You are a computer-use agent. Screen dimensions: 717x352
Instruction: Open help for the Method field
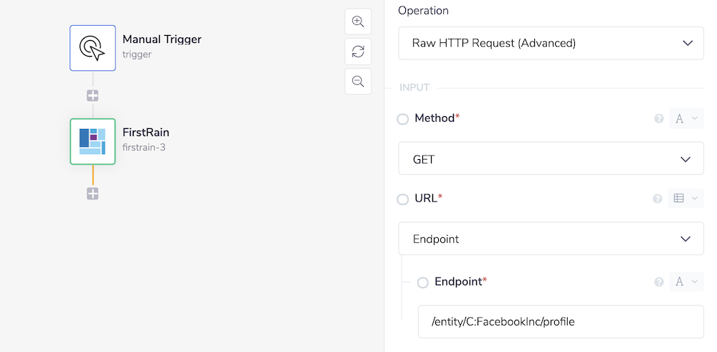[659, 119]
